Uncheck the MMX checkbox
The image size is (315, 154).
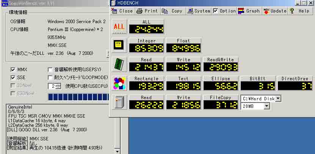[13, 70]
